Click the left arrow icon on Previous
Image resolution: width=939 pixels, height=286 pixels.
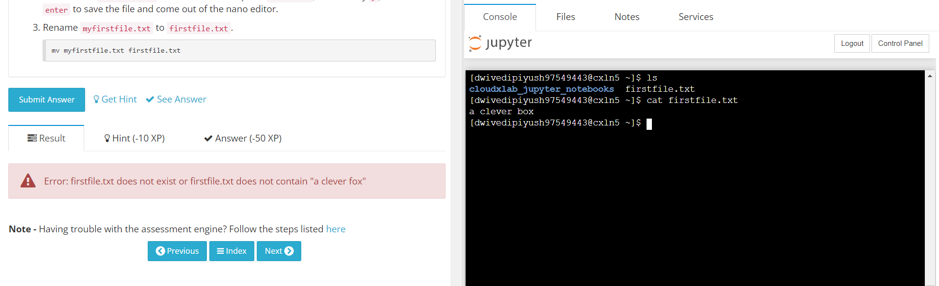click(160, 251)
